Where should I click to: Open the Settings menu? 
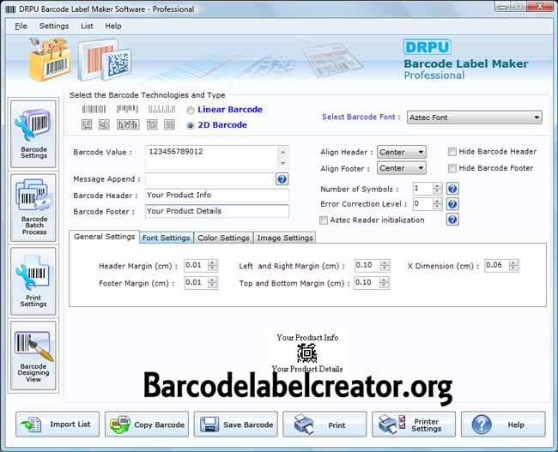54,26
